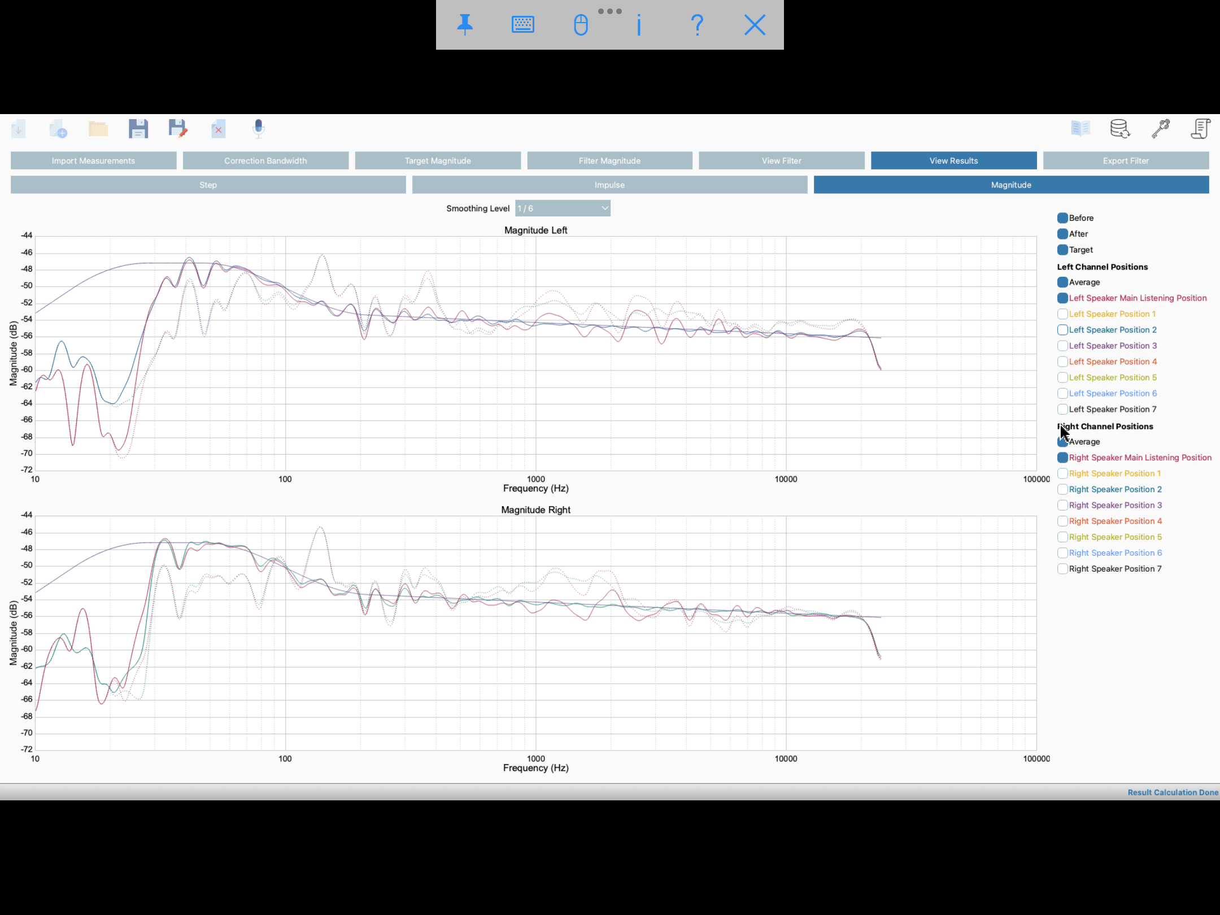Show the Impulse response view
This screenshot has height=915, width=1220.
(609, 185)
